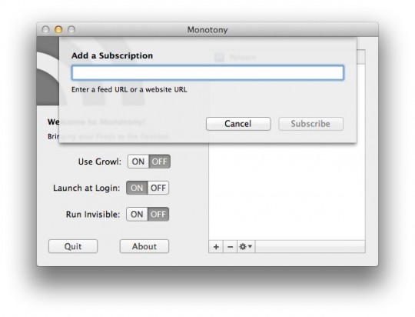Turn Run Invisible ON
Image resolution: width=415 pixels, height=317 pixels.
point(137,214)
